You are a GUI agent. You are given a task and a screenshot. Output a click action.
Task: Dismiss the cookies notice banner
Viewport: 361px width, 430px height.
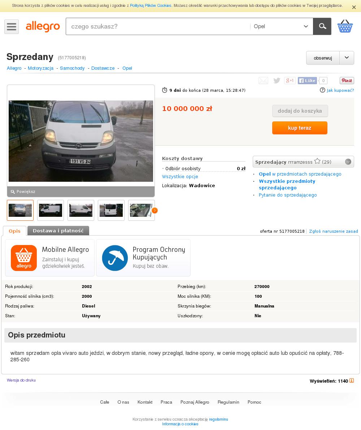[x=354, y=7]
